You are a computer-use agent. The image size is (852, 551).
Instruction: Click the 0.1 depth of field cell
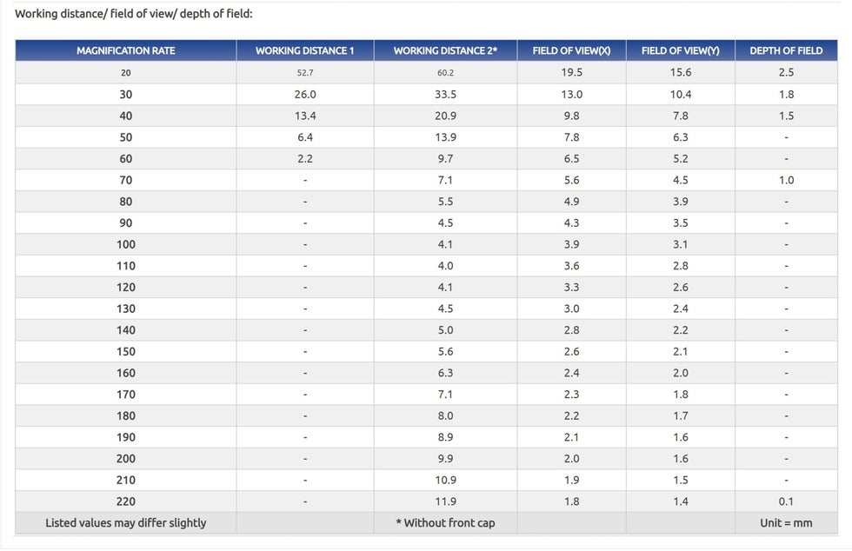[786, 501]
